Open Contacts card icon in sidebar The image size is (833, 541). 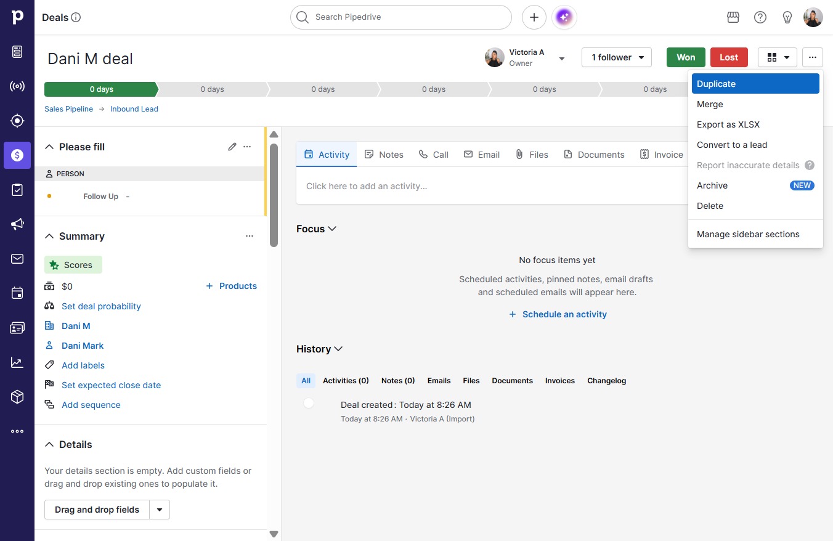click(17, 328)
